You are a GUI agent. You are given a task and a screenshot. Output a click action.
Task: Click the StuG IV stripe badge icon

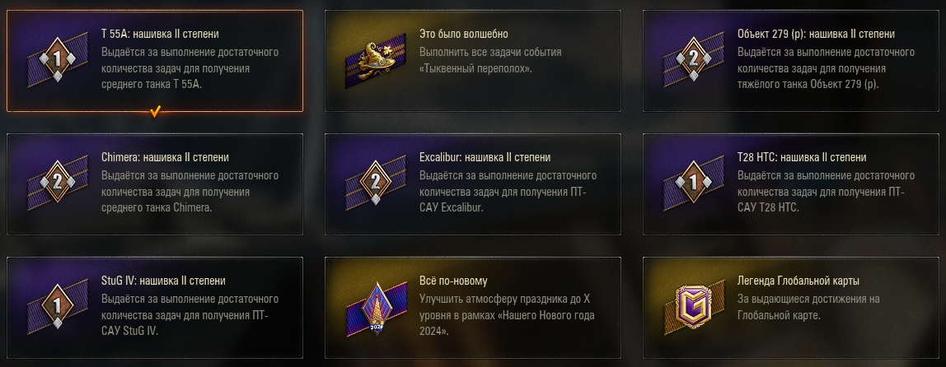coord(58,306)
